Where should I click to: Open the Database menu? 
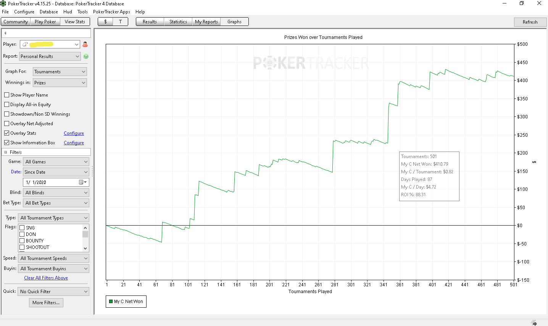(x=49, y=12)
